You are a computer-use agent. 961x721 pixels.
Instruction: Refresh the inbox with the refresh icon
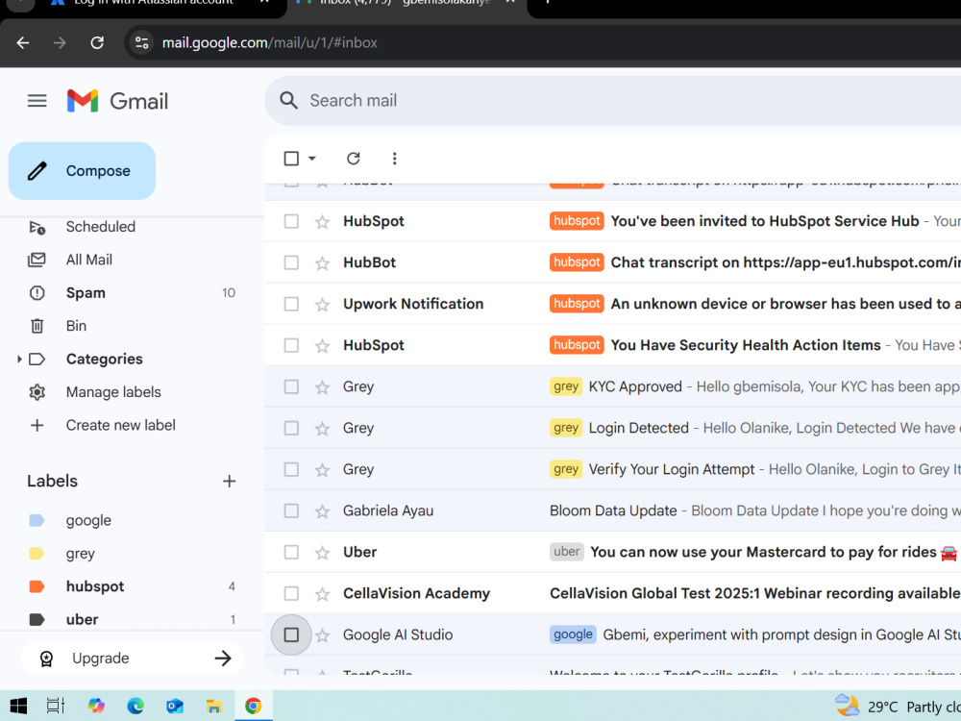pos(353,159)
